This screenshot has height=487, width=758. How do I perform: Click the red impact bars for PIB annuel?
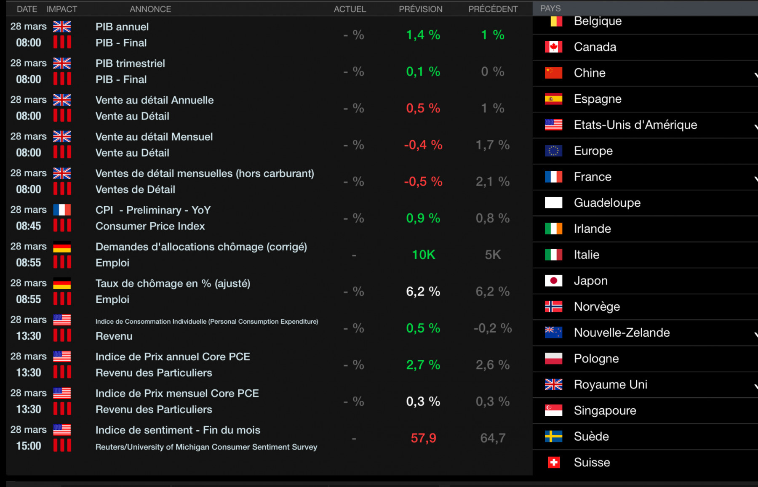[x=62, y=42]
